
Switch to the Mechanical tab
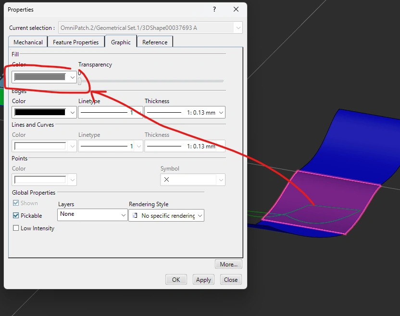[x=28, y=42]
